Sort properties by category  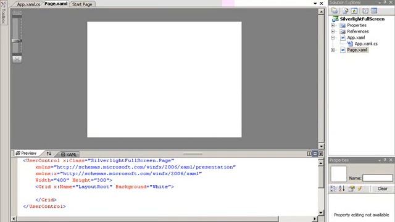(x=333, y=189)
